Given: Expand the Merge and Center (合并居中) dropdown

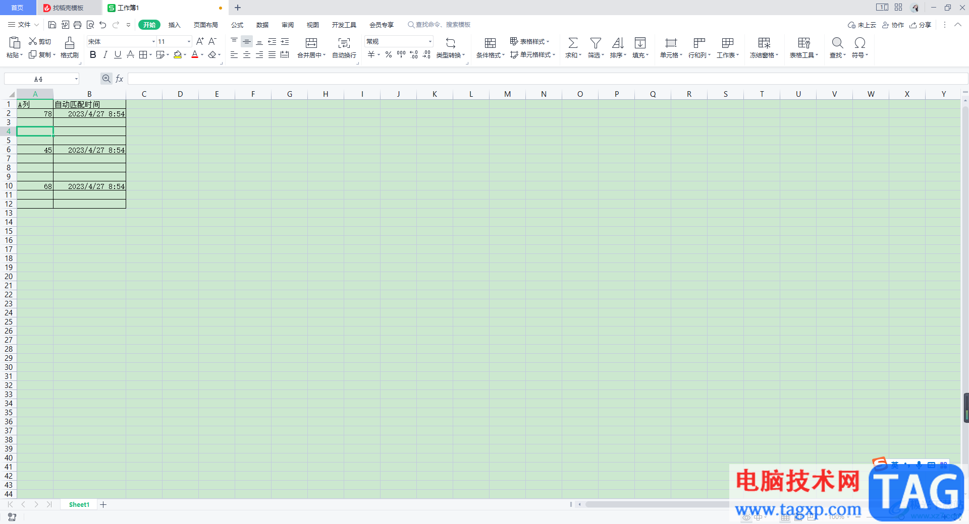Looking at the screenshot, I should pyautogui.click(x=324, y=55).
